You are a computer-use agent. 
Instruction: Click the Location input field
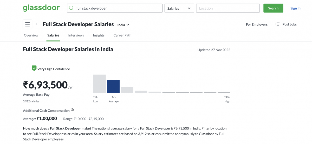pos(228,8)
